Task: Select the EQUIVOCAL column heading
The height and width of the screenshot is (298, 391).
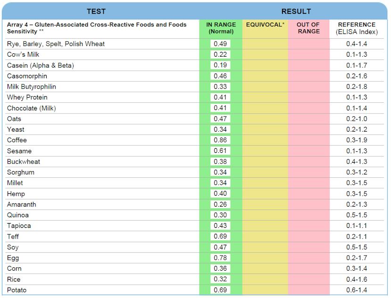Action: 265,25
